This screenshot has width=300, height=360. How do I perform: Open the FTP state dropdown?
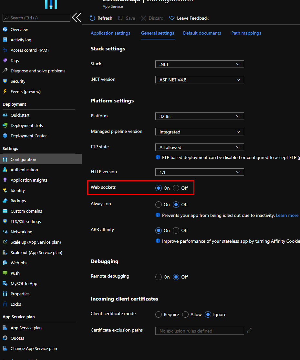click(x=200, y=147)
